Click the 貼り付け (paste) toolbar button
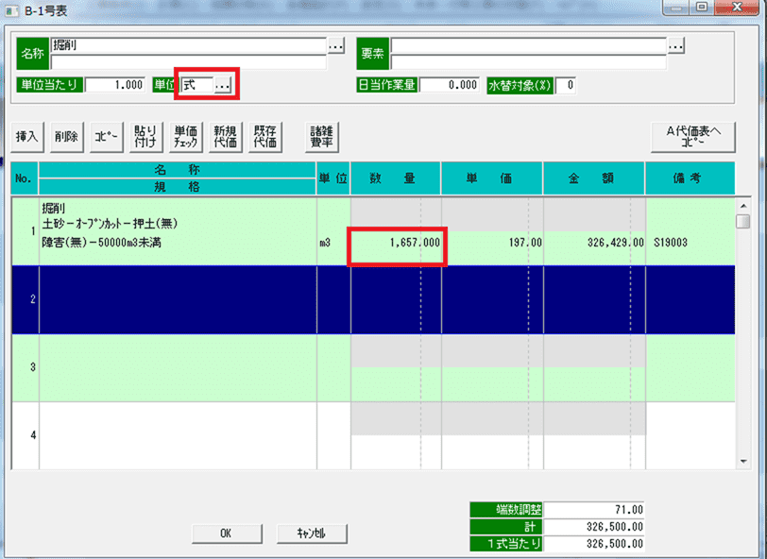Screen dimensions: 767x559 point(145,137)
